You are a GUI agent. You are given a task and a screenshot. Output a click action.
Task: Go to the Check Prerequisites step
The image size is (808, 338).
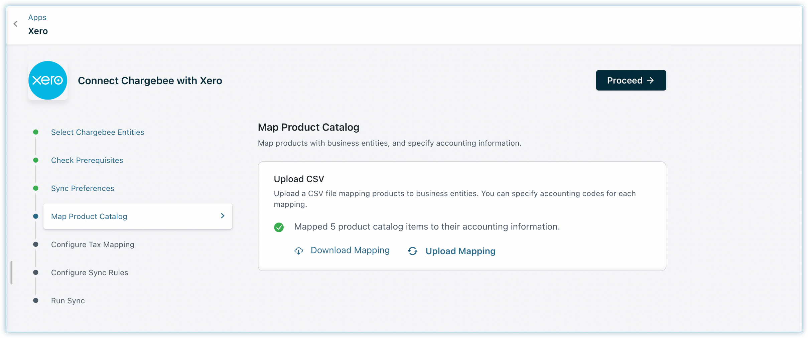click(87, 160)
